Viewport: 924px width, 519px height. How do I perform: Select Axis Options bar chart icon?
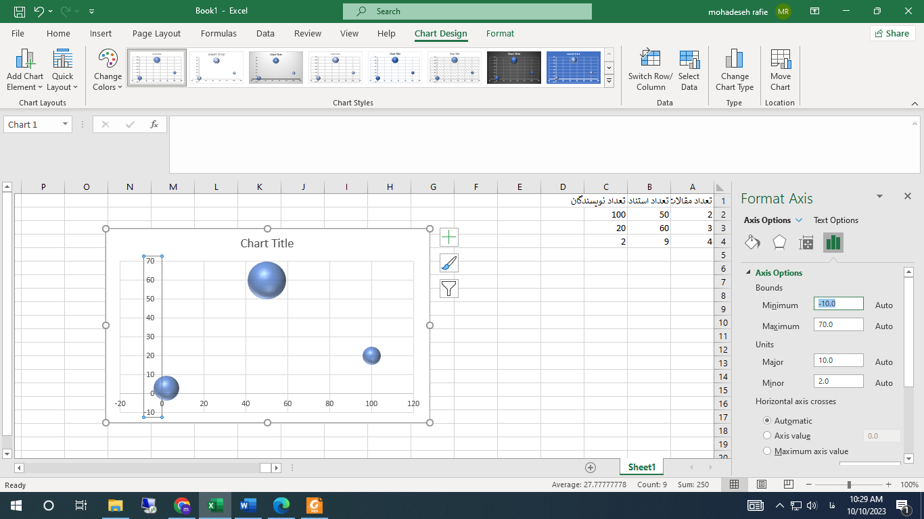[x=833, y=243]
